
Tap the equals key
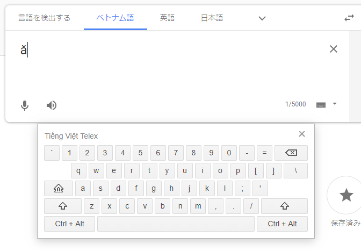pos(264,153)
